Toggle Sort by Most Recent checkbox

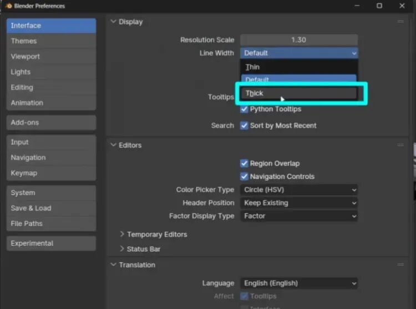pyautogui.click(x=244, y=126)
